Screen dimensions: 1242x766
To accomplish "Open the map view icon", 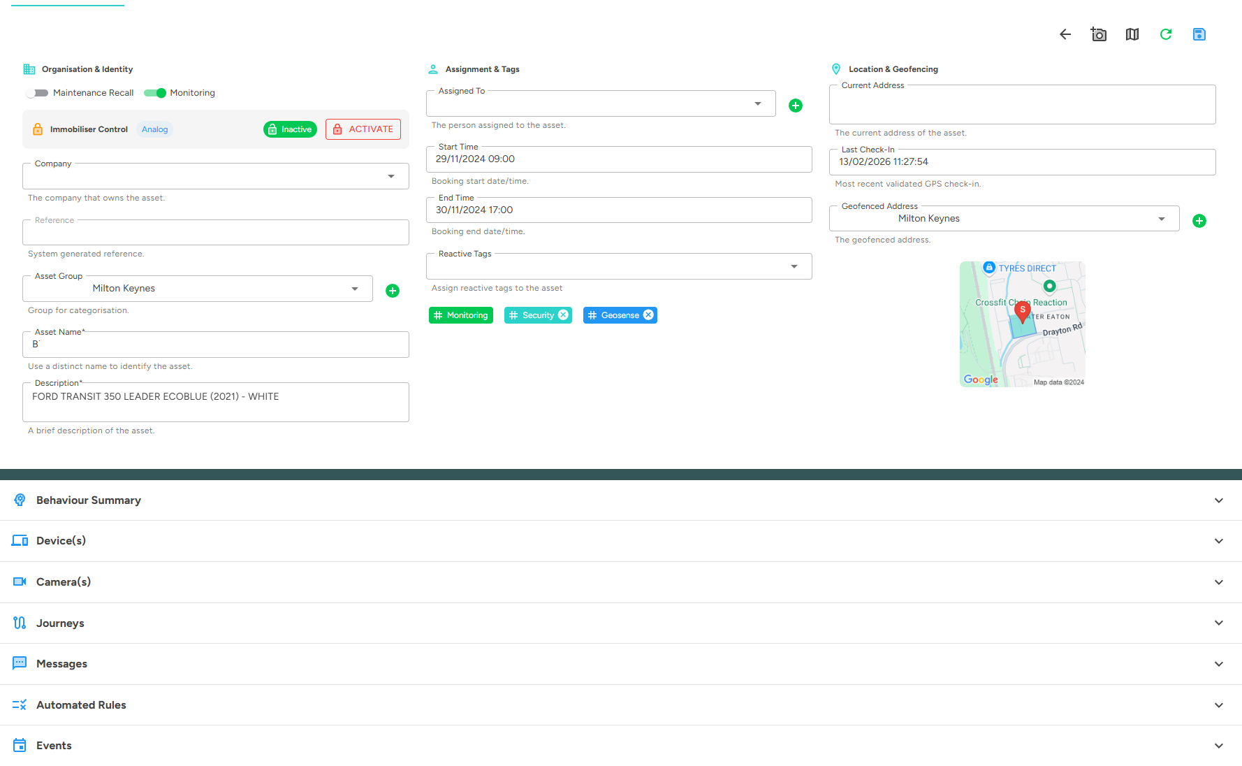I will click(x=1132, y=34).
